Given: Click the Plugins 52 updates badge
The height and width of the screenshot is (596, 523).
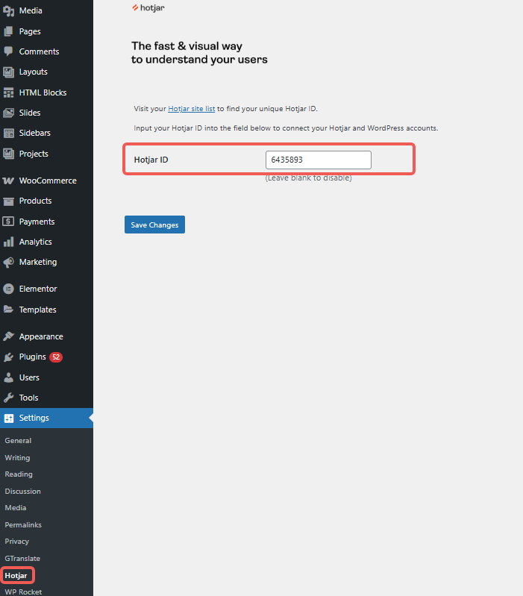Looking at the screenshot, I should (56, 357).
